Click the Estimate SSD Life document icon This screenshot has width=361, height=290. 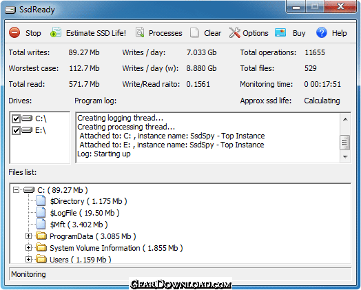56,32
